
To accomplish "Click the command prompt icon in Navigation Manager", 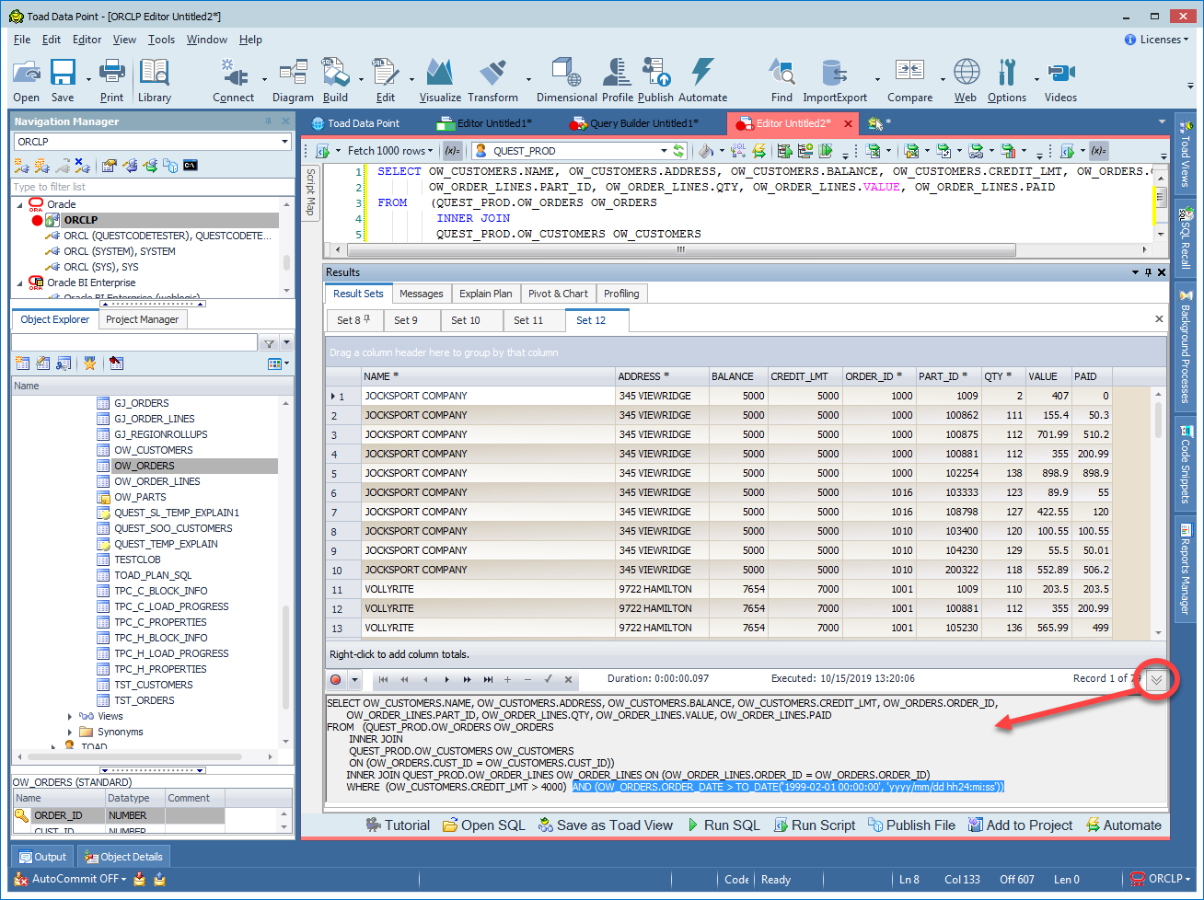I will tap(191, 166).
